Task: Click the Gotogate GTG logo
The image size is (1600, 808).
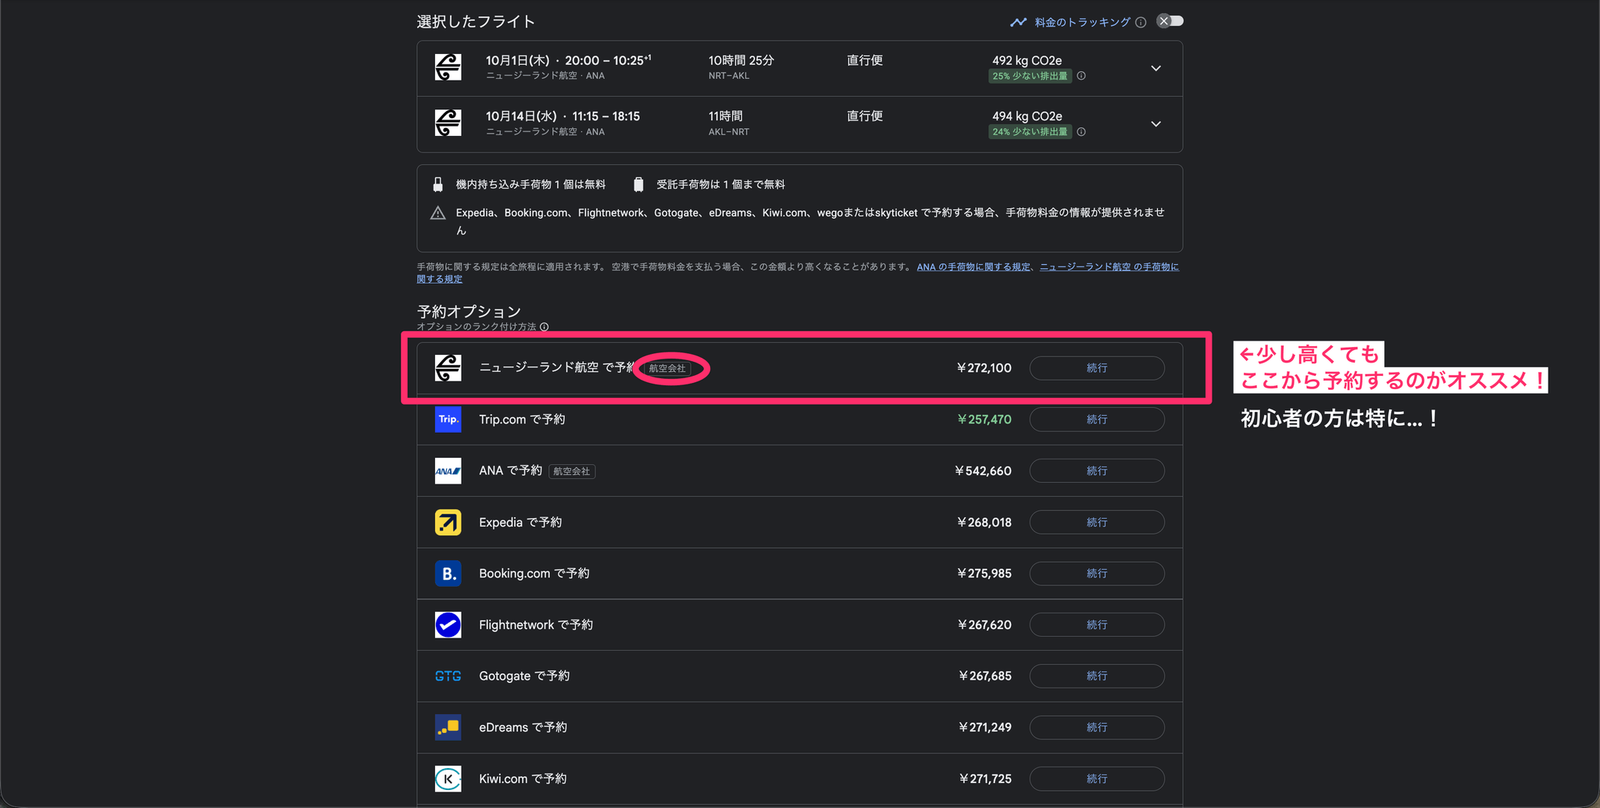Action: click(x=448, y=676)
